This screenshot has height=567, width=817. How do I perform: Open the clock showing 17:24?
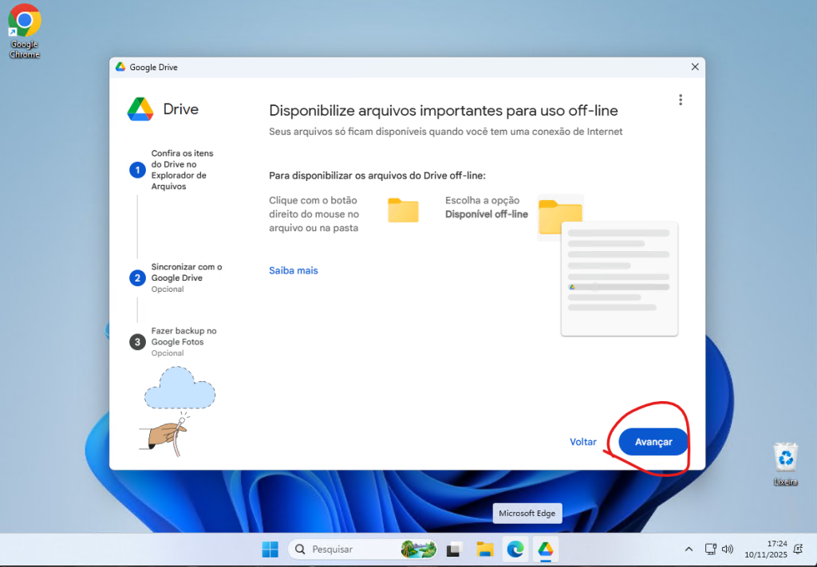(765, 549)
